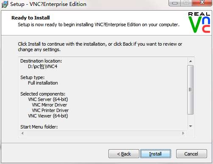
Task: Close the setup window
Action: tap(202, 3)
